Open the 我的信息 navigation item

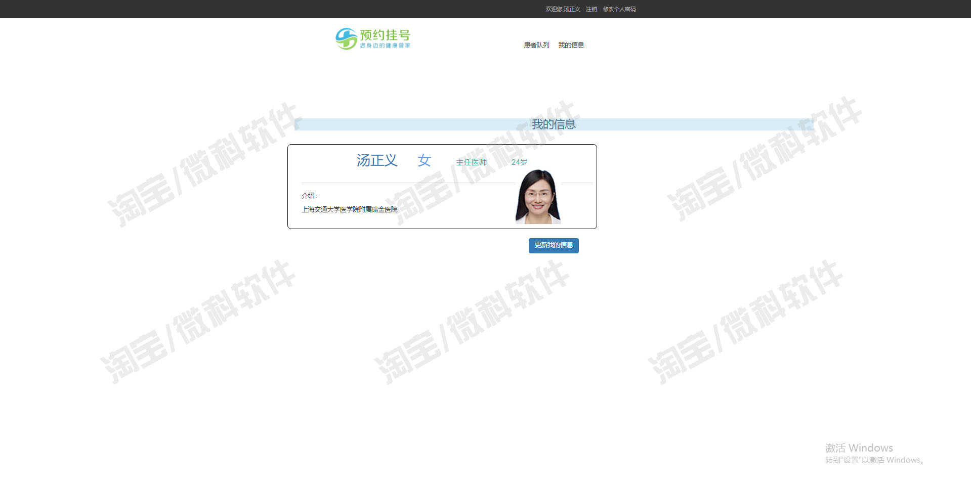pyautogui.click(x=571, y=45)
